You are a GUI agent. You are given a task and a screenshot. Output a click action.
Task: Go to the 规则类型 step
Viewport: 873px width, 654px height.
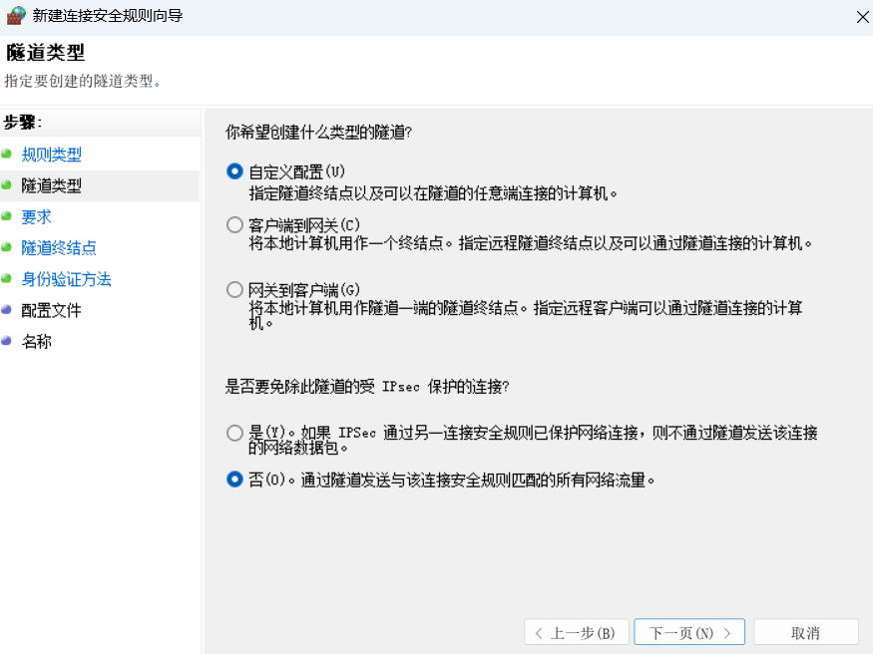pos(51,155)
